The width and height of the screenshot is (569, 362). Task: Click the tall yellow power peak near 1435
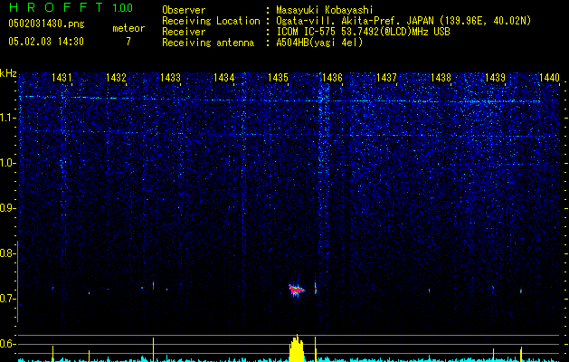point(297,348)
